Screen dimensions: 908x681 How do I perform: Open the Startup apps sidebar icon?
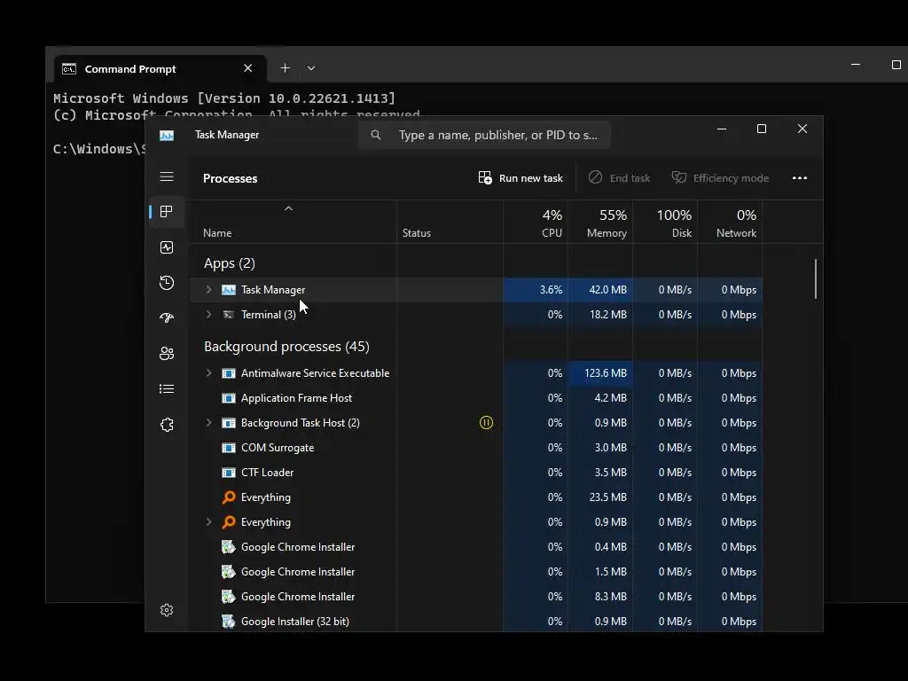pyautogui.click(x=167, y=318)
